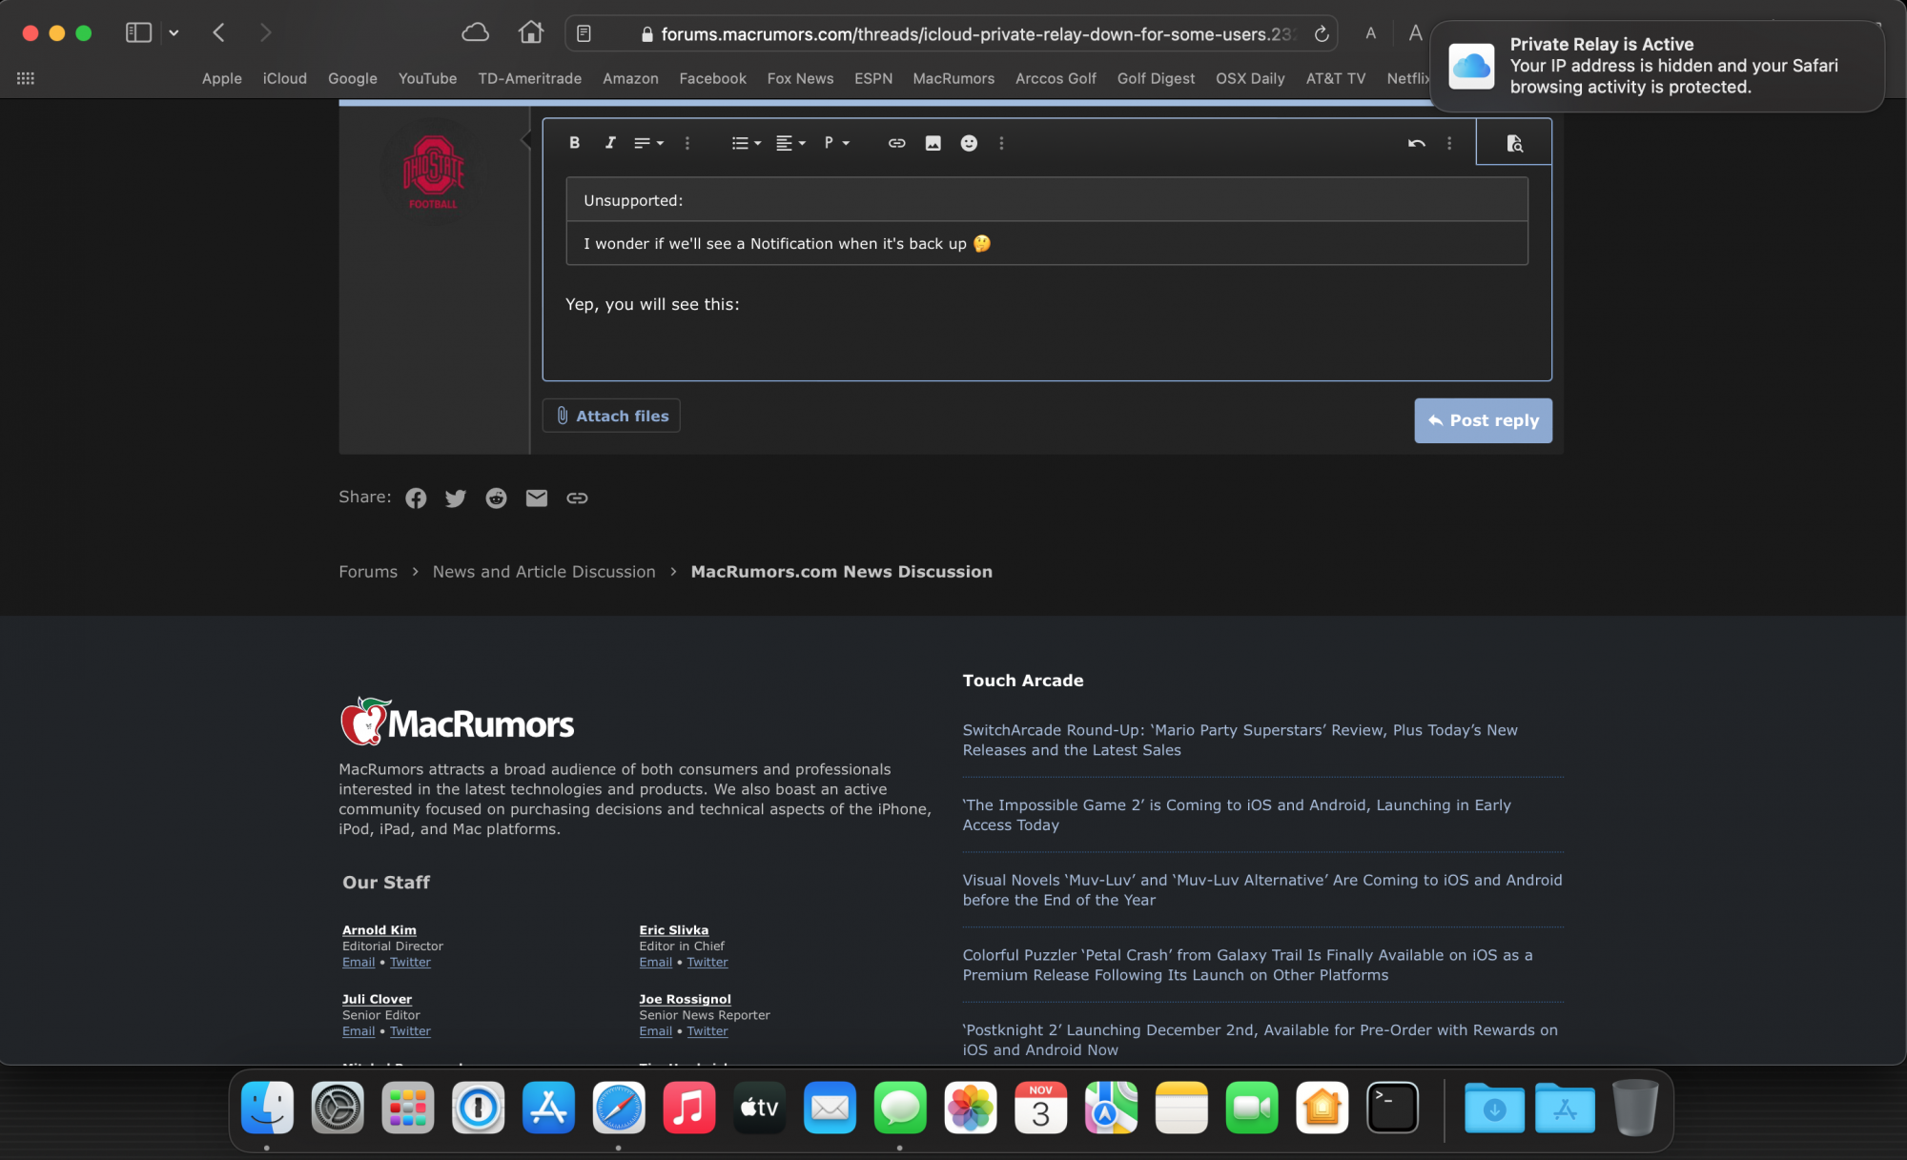Share thread via Reddit icon
This screenshot has height=1160, width=1907.
pyautogui.click(x=496, y=498)
